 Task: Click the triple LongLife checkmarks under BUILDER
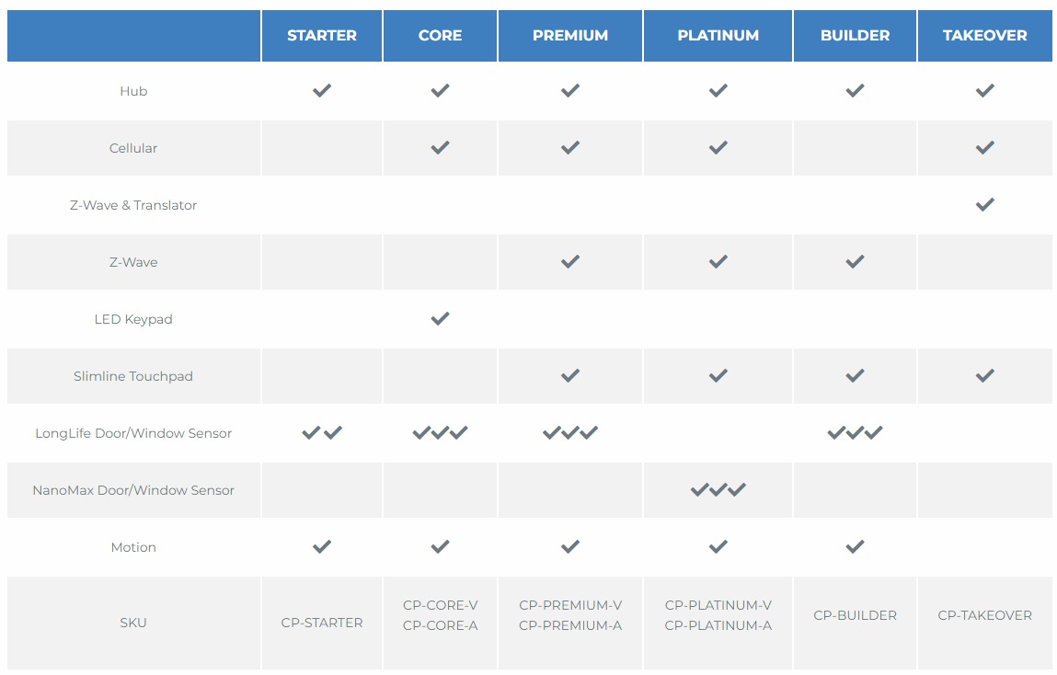click(x=855, y=432)
